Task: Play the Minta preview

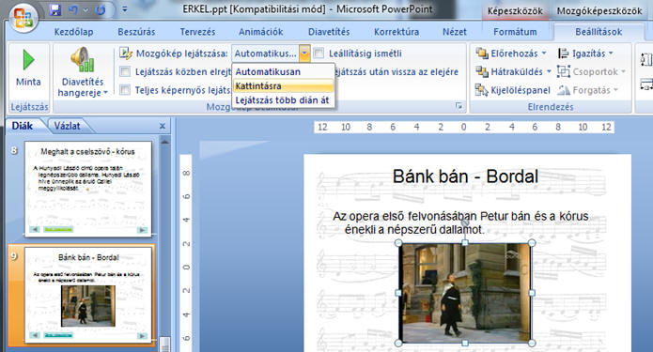Action: point(28,67)
